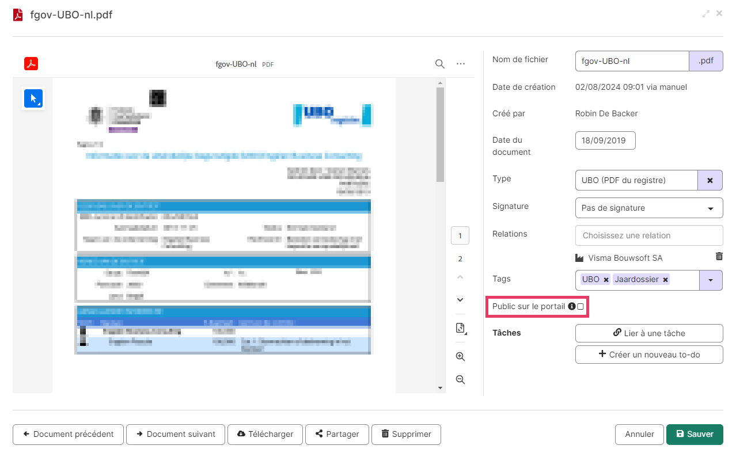Download the document with Télécharger
This screenshot has width=736, height=453.
[265, 435]
